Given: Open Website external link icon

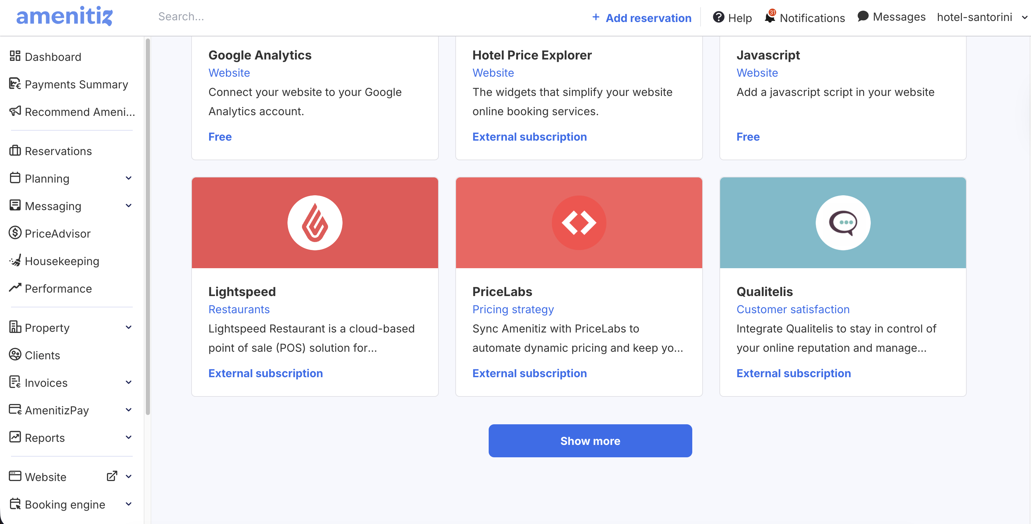Looking at the screenshot, I should tap(112, 476).
